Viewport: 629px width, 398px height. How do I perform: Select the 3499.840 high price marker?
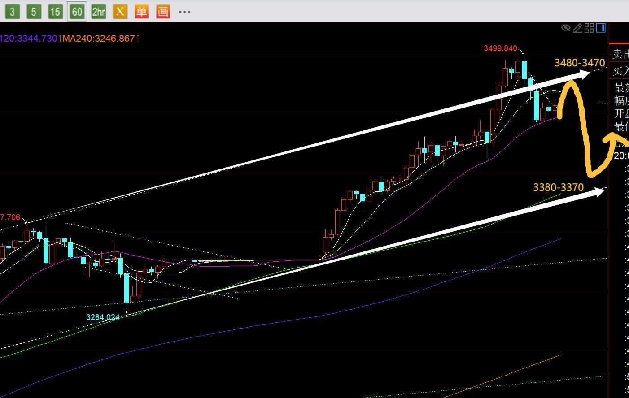click(x=500, y=48)
